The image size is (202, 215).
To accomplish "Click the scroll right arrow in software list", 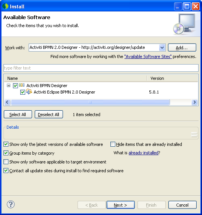I will pos(194,102).
